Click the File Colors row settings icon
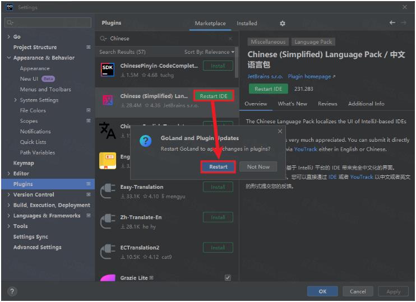 point(89,110)
